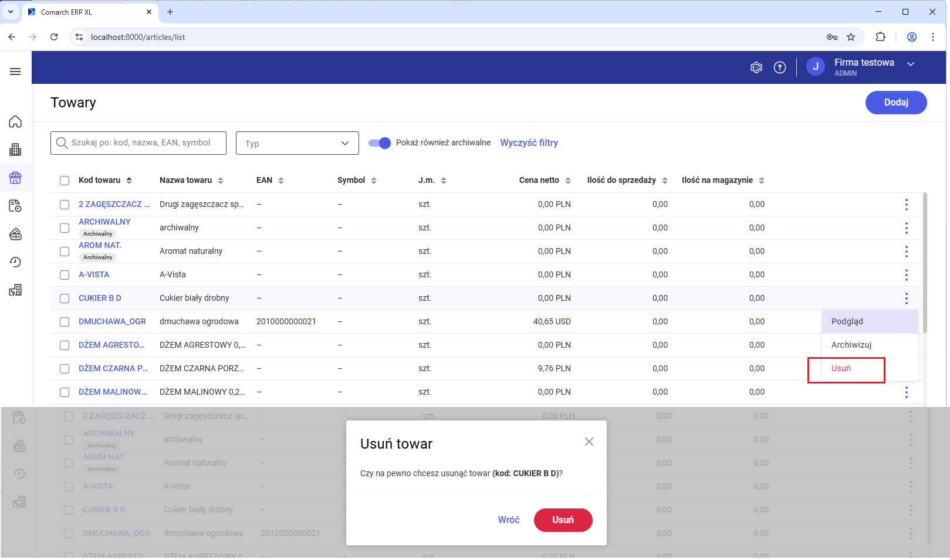Click the browser extensions puzzle icon
The width and height of the screenshot is (950, 560).
pyautogui.click(x=880, y=37)
